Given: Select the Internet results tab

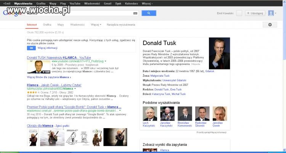Looking at the screenshot, I should (32, 25).
